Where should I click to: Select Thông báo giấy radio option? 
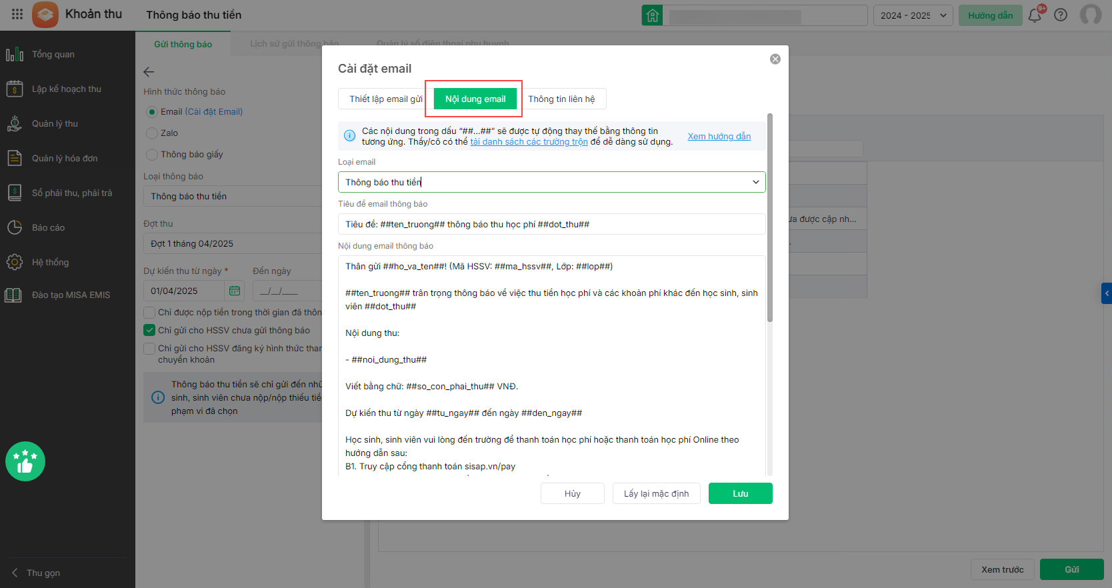(152, 155)
